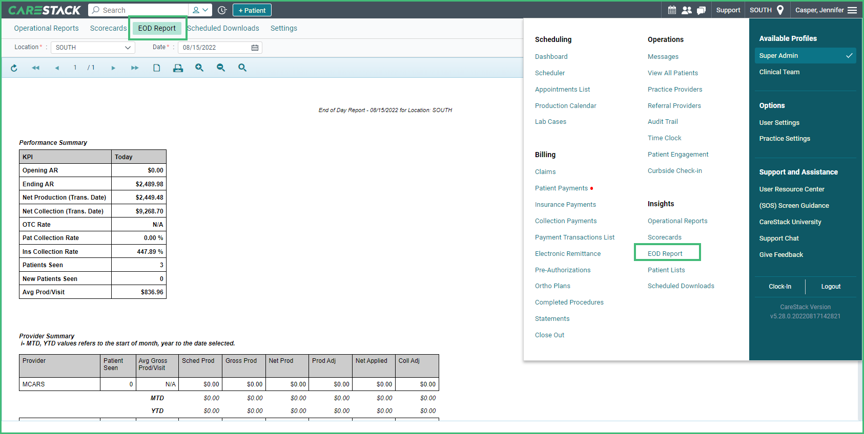This screenshot has height=434, width=864.
Task: Click the Logout button
Action: click(831, 287)
